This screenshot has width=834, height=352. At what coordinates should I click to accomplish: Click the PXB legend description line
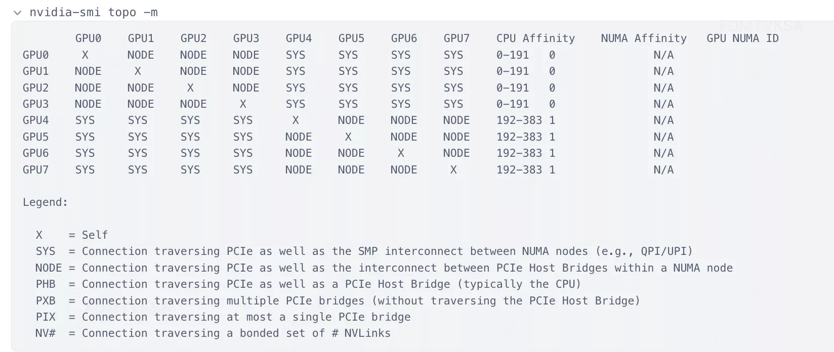338,301
